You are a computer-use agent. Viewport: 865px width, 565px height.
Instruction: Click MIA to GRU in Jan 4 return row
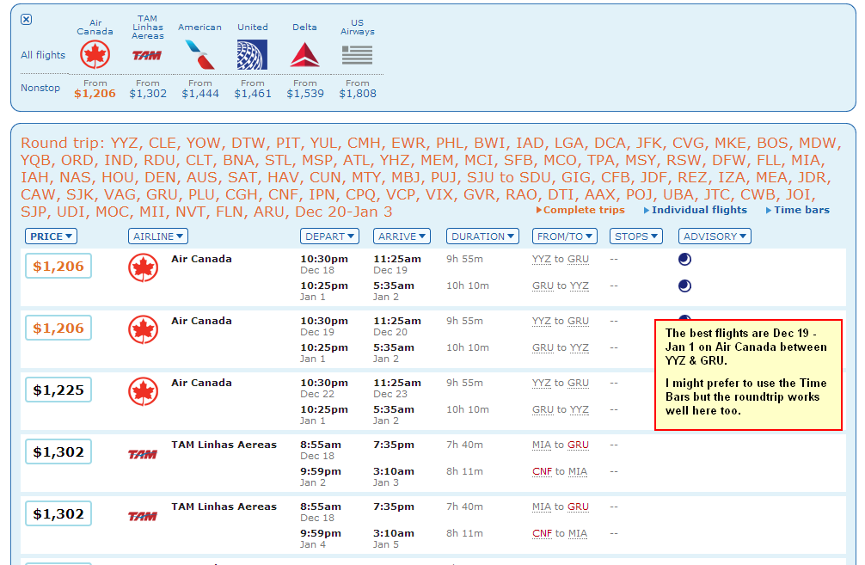point(561,507)
